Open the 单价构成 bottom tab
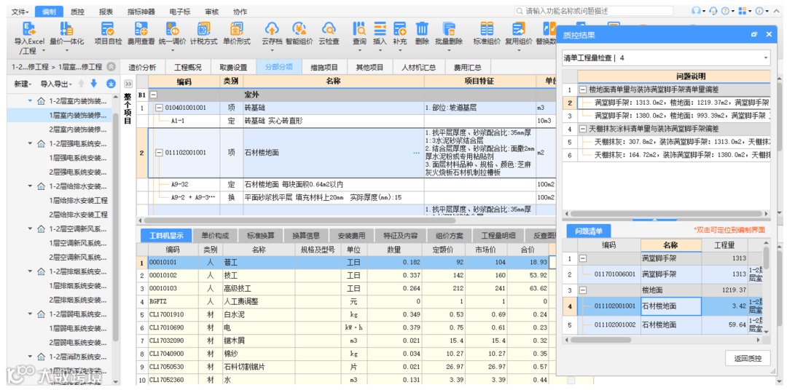 pyautogui.click(x=215, y=235)
